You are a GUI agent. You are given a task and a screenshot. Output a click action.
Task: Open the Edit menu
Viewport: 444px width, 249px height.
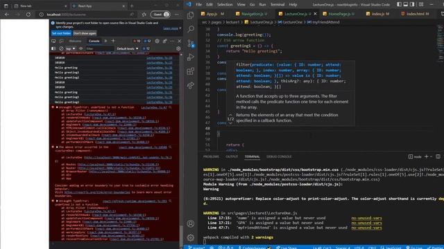coord(210,5)
